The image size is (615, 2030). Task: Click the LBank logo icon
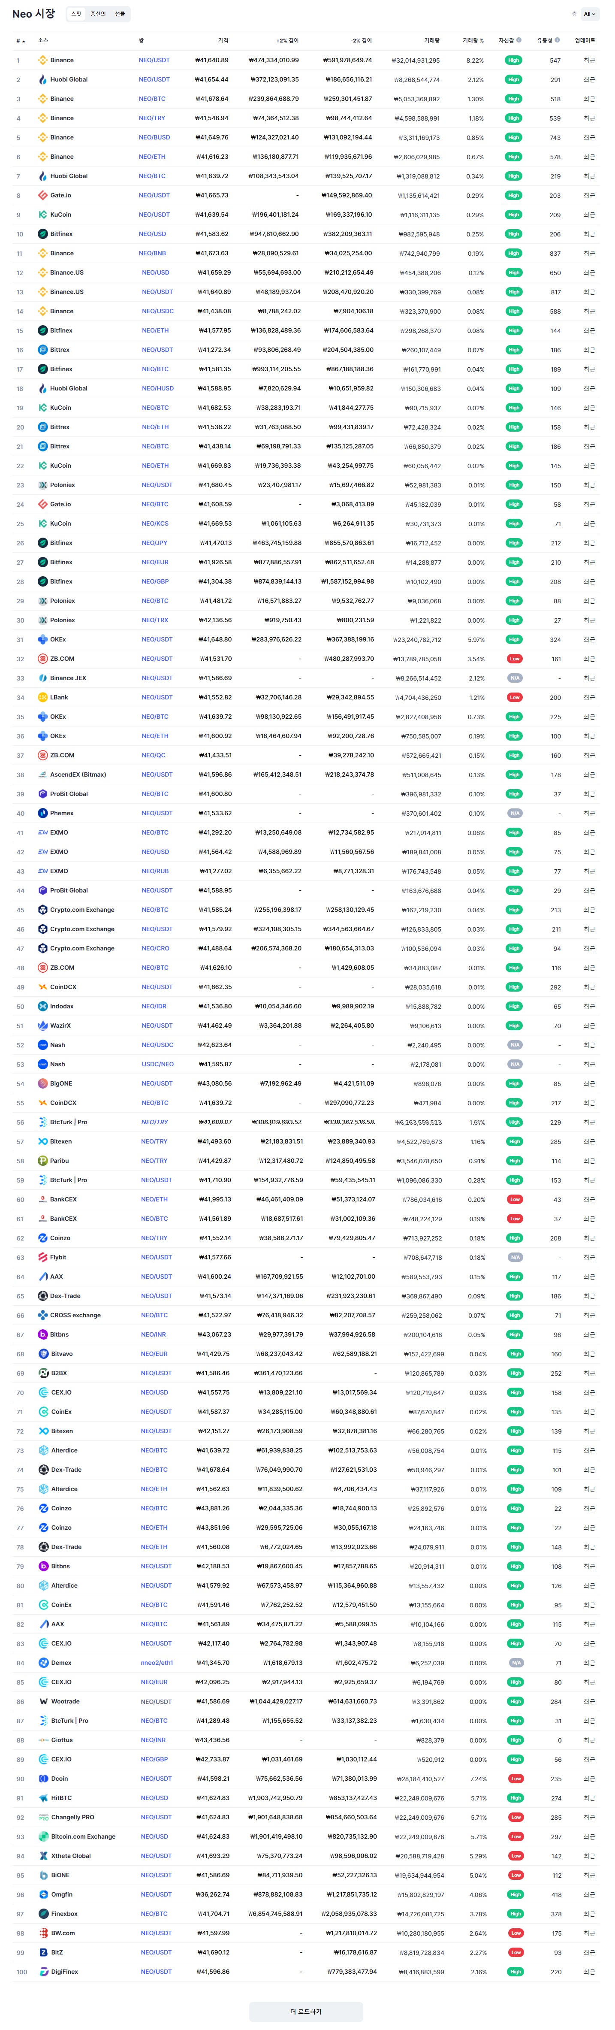tap(42, 697)
